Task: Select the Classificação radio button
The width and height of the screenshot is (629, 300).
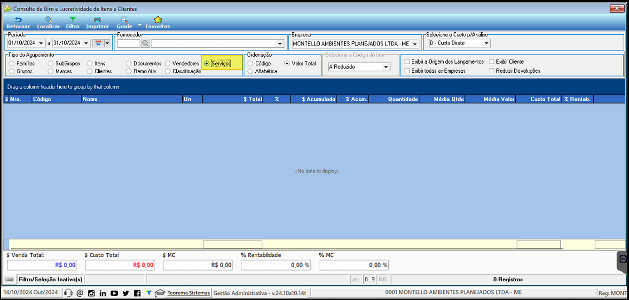Action: [x=168, y=71]
